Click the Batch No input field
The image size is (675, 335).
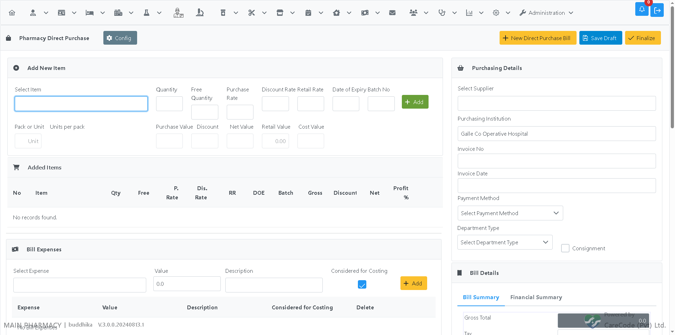pyautogui.click(x=381, y=104)
